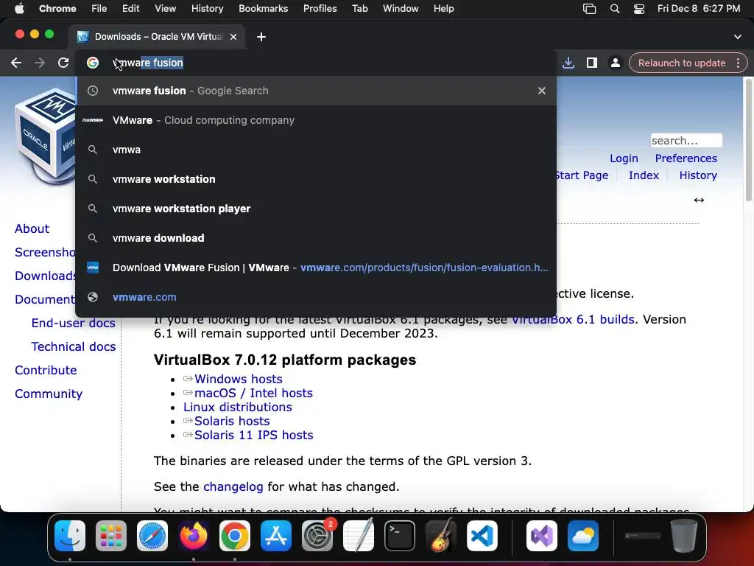Choose 'vmware download' suggestion
Viewport: 754px width, 566px height.
tap(316, 238)
